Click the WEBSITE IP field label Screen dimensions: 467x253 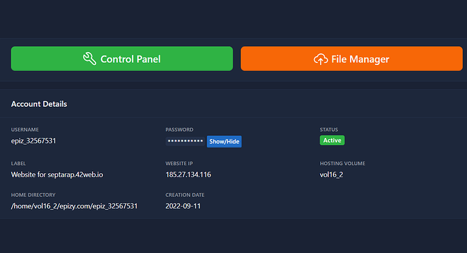179,164
